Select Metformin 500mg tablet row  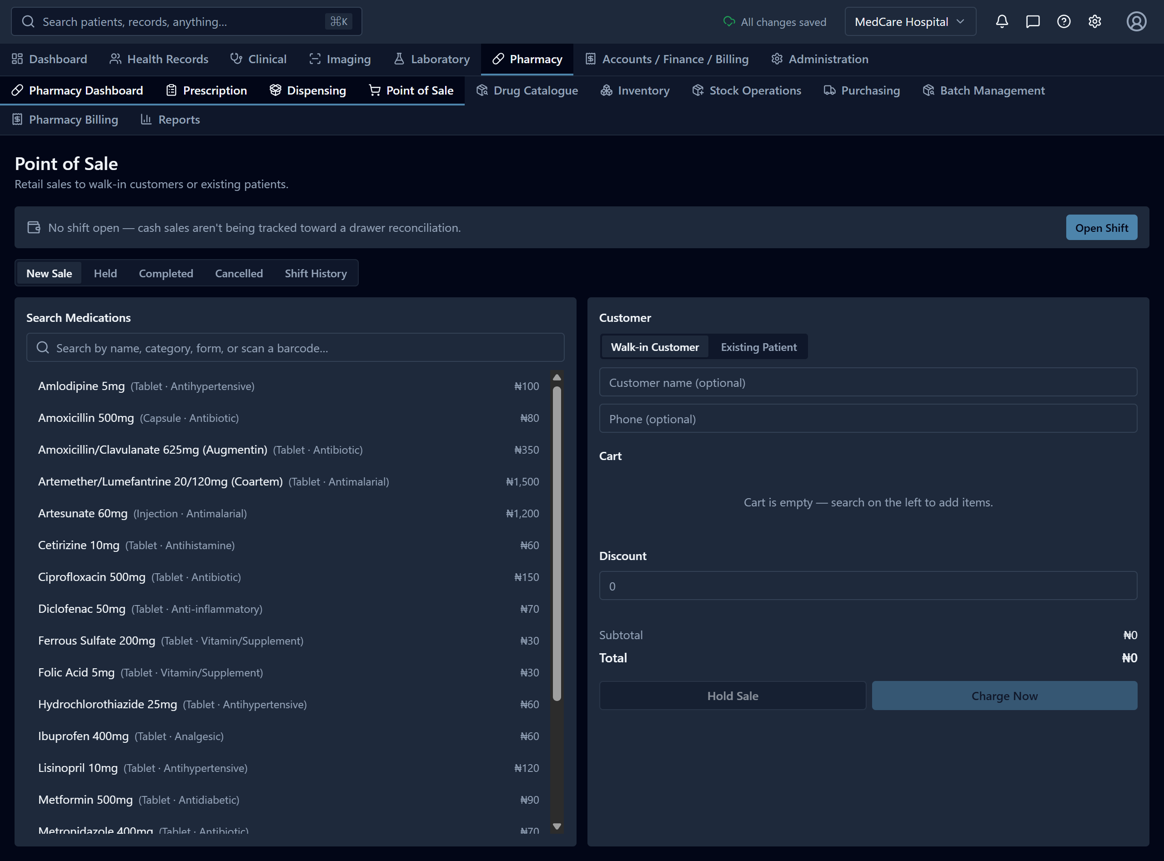pos(288,800)
